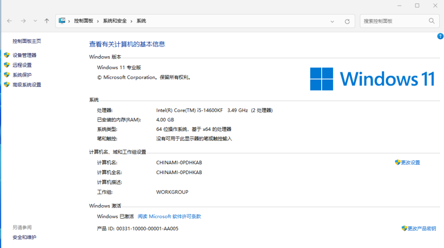Click the Windows 11 logo
The image size is (444, 248).
pos(372,79)
